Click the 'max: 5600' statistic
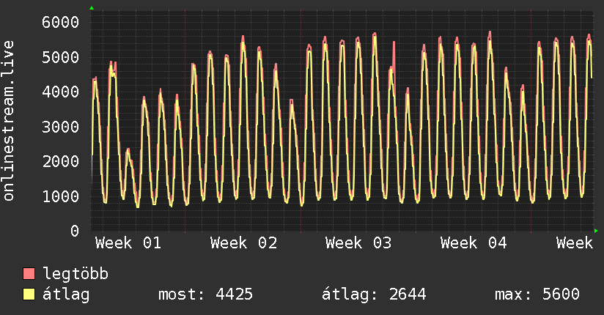The width and height of the screenshot is (604, 315). [537, 294]
